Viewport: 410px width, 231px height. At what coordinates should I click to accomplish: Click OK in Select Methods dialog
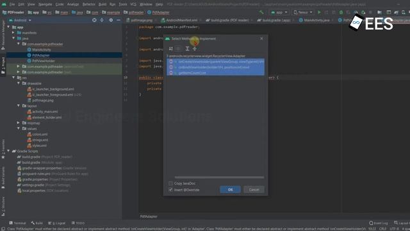(231, 190)
